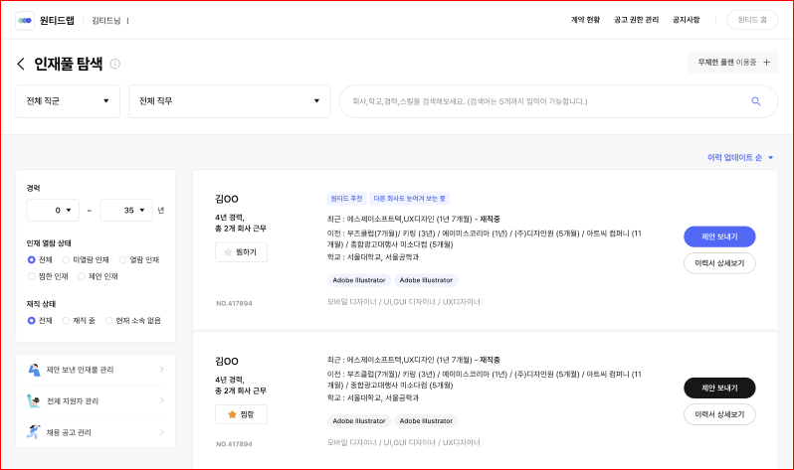Open the 전체 직군 dropdown
Screen dimensions: 794x470
click(x=68, y=101)
